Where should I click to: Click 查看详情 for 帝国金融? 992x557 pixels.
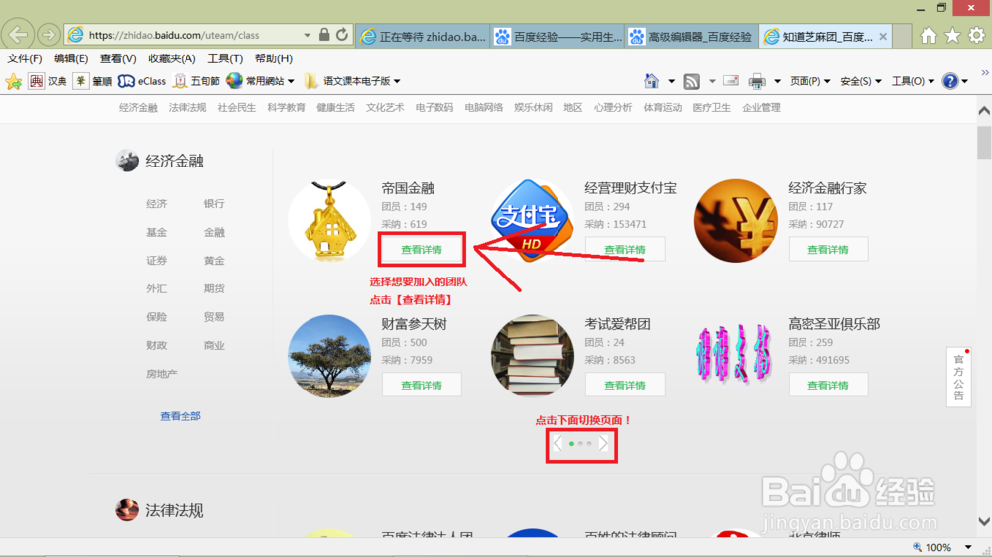[x=422, y=249]
